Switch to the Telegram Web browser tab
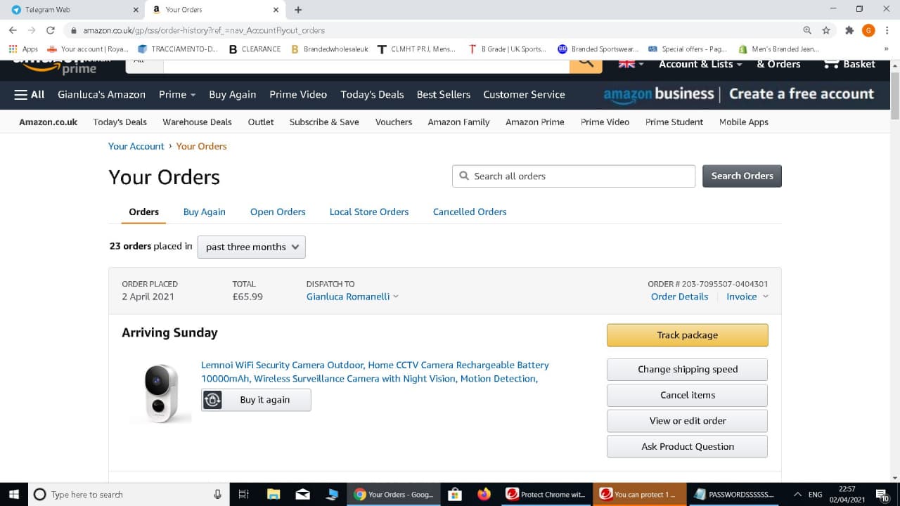The width and height of the screenshot is (900, 506). pyautogui.click(x=72, y=10)
